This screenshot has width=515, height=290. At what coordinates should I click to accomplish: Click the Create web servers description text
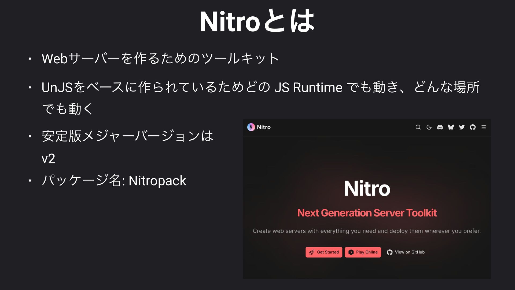click(x=367, y=231)
